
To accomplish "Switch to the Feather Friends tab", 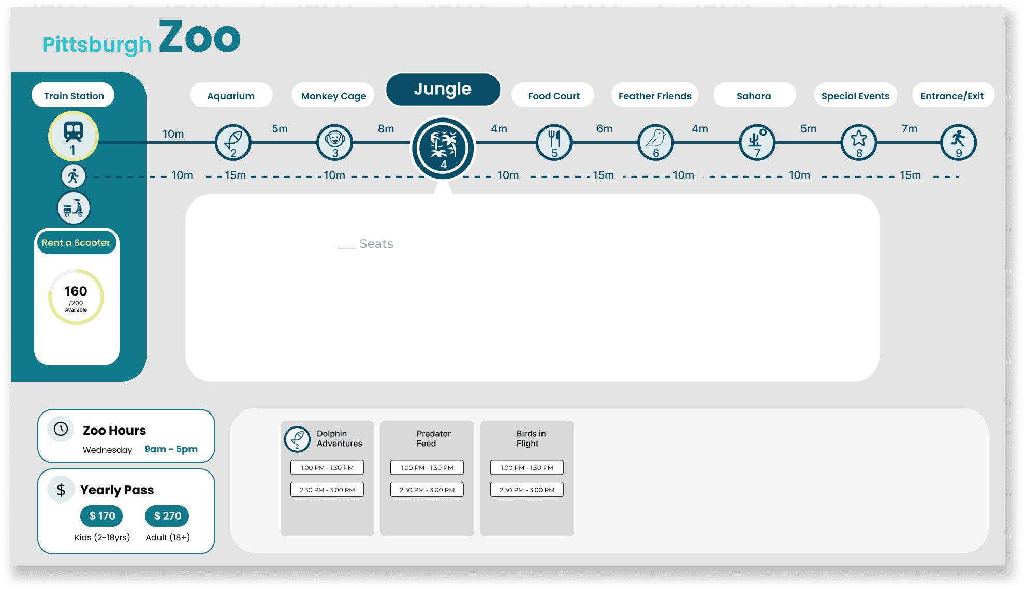I will pyautogui.click(x=655, y=95).
